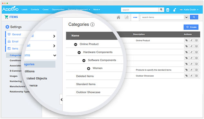Collapse the Software Components category
Screen dimensions: 204x119
pos(84,61)
